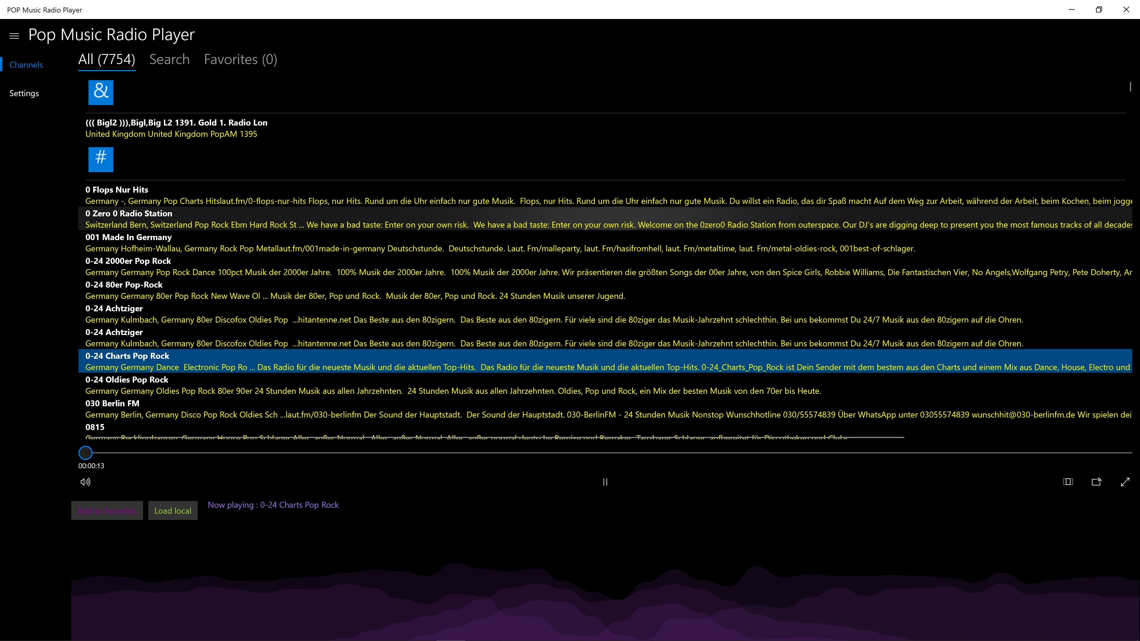This screenshot has height=641, width=1140.
Task: Select Channels in the sidebar
Action: coord(26,65)
